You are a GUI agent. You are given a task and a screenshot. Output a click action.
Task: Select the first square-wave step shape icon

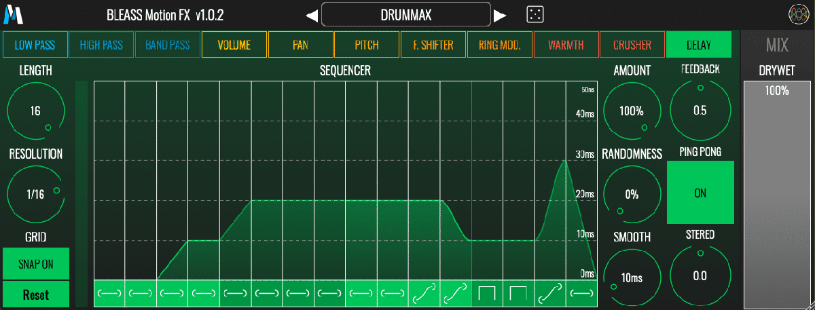coord(488,293)
